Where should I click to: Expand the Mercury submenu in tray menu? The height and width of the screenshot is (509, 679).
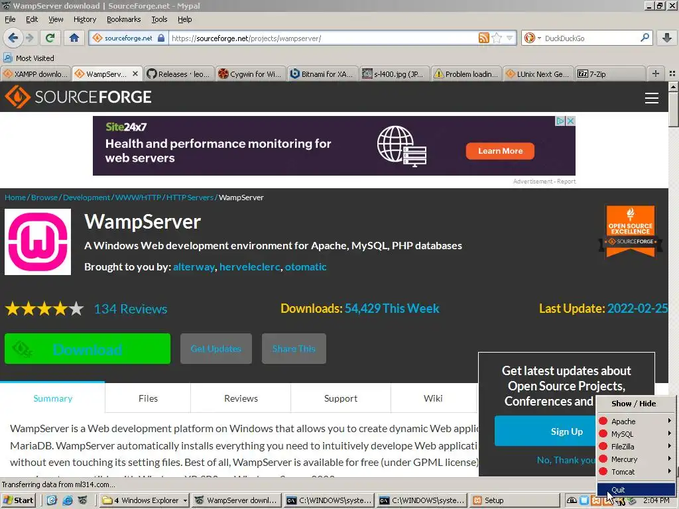(636, 459)
